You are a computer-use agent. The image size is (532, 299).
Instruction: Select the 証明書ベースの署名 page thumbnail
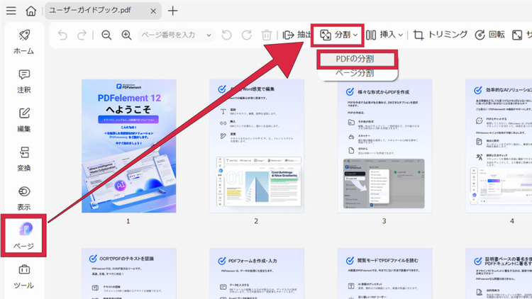click(x=499, y=273)
